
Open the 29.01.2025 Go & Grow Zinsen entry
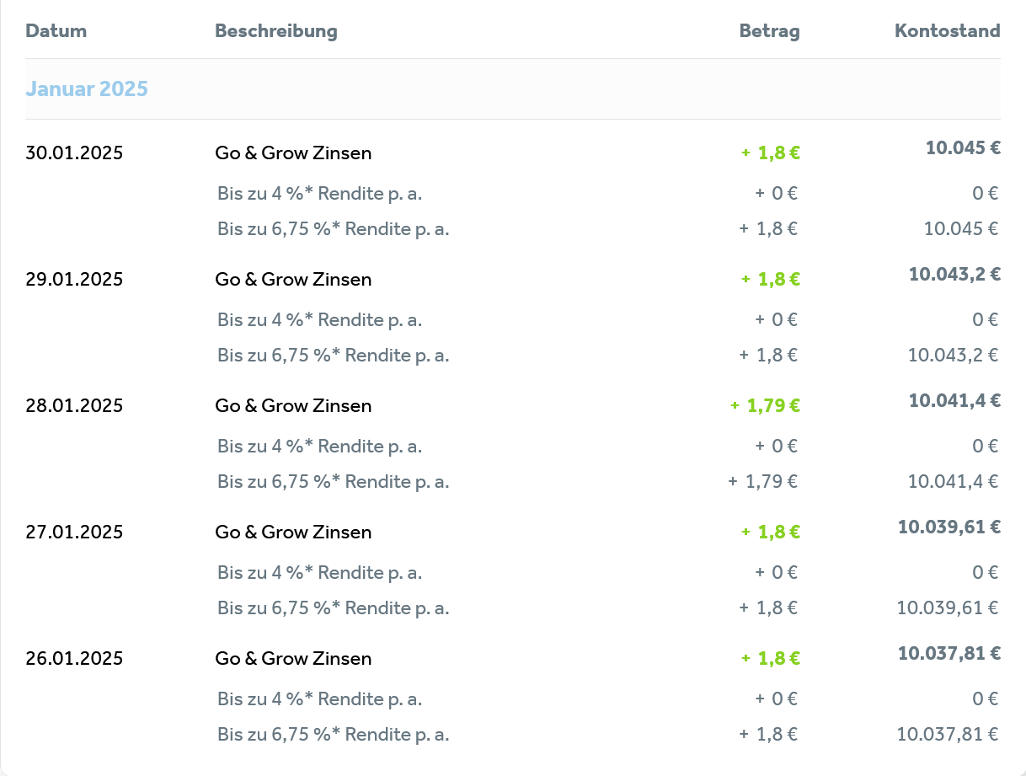click(513, 279)
